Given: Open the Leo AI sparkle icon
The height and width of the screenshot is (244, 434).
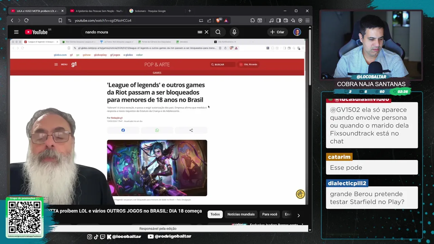Looking at the screenshot, I should (293, 20).
